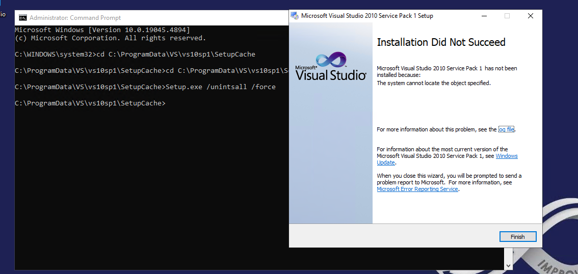Click 'Administrator: Command Prompt' title text
The image size is (578, 274).
pos(75,18)
